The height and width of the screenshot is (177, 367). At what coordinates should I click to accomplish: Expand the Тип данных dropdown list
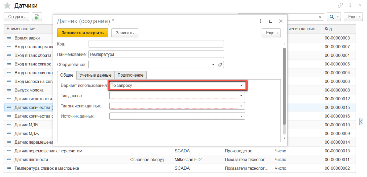point(241,96)
